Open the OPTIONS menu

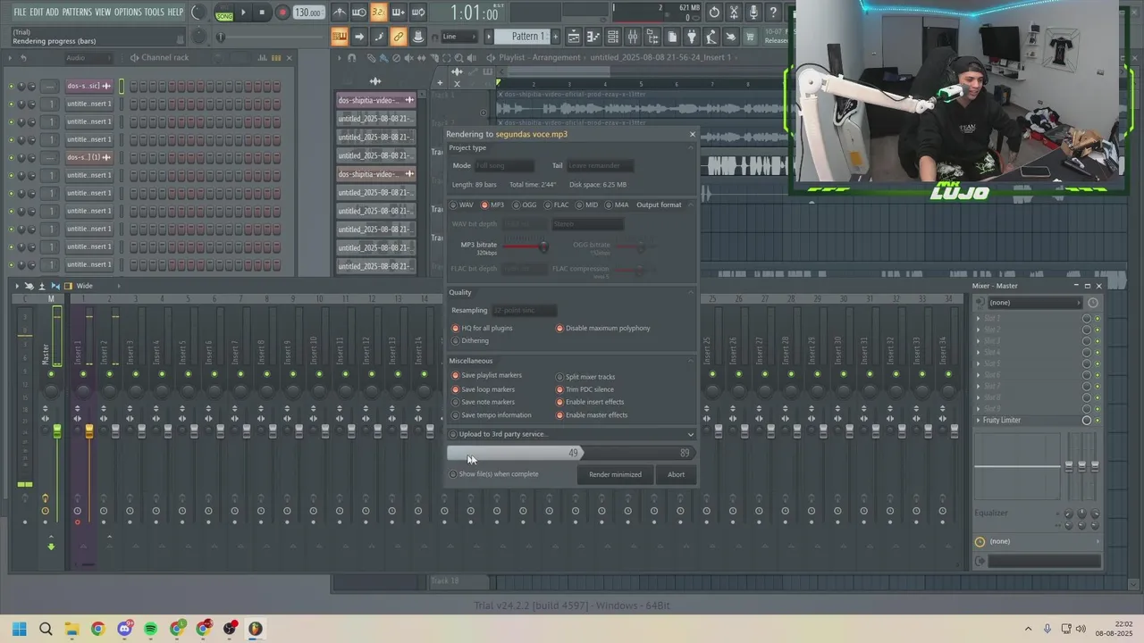(128, 13)
